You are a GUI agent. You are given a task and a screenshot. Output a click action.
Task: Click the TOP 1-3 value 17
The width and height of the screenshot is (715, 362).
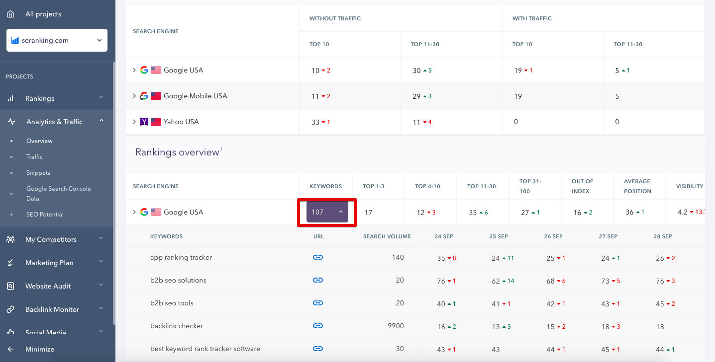[368, 212]
